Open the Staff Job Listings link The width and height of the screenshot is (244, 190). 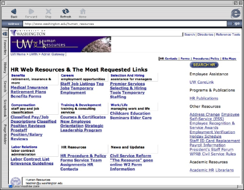pyautogui.click(x=78, y=84)
